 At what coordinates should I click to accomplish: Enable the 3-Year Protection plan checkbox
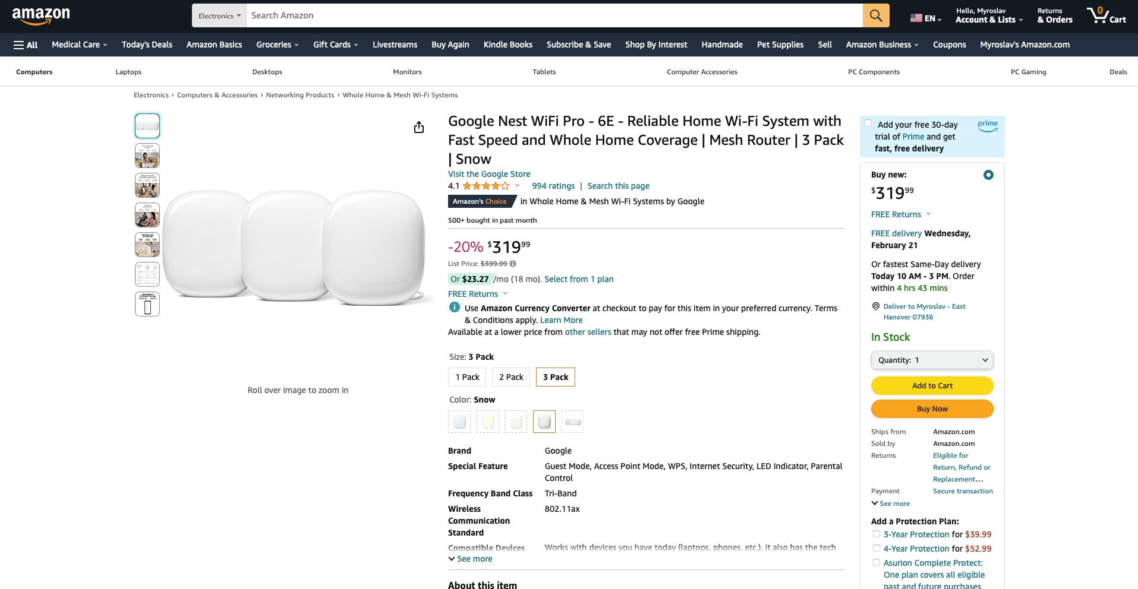pyautogui.click(x=876, y=534)
